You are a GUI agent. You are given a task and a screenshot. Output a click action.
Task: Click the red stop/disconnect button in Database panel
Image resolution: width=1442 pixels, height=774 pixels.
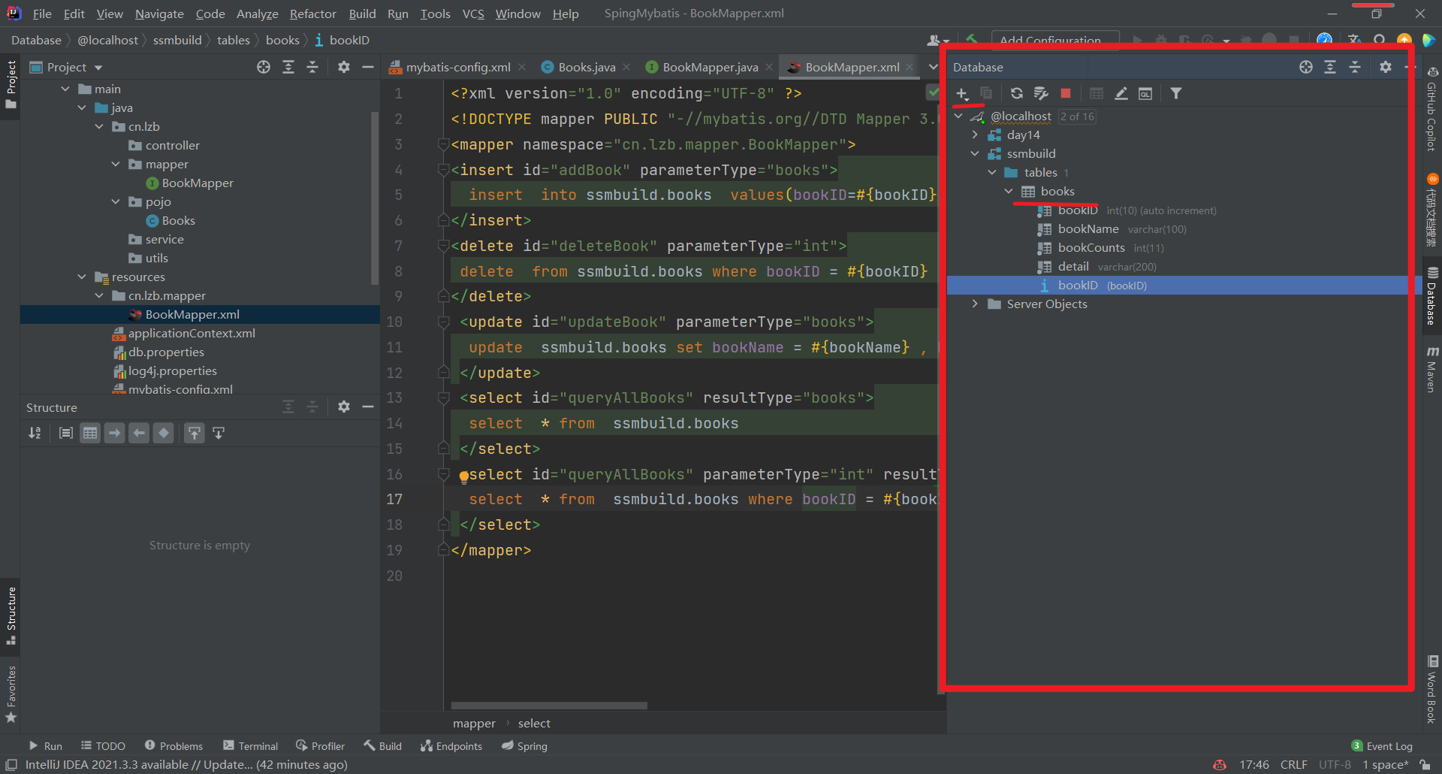(1065, 93)
